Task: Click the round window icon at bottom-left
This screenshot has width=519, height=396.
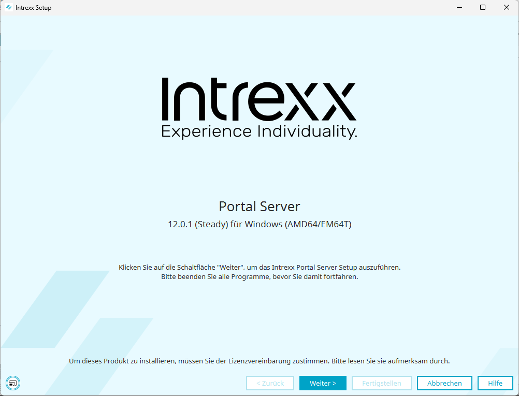Action: tap(13, 383)
